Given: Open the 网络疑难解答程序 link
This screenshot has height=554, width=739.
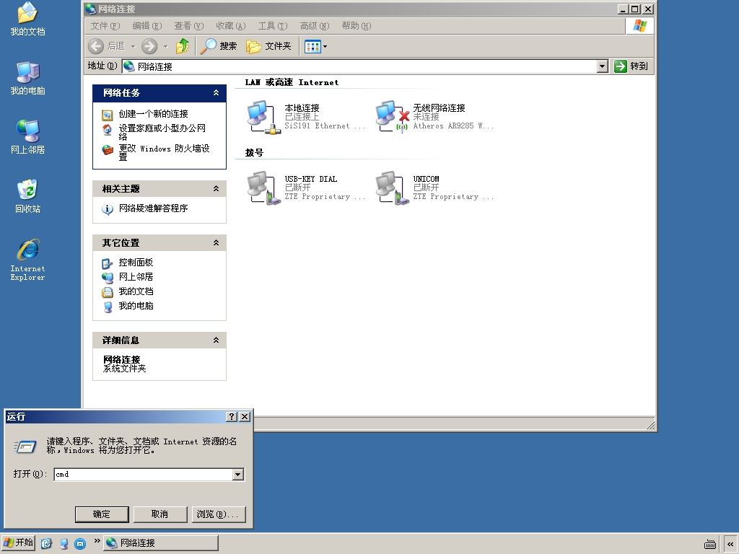Looking at the screenshot, I should coord(153,208).
